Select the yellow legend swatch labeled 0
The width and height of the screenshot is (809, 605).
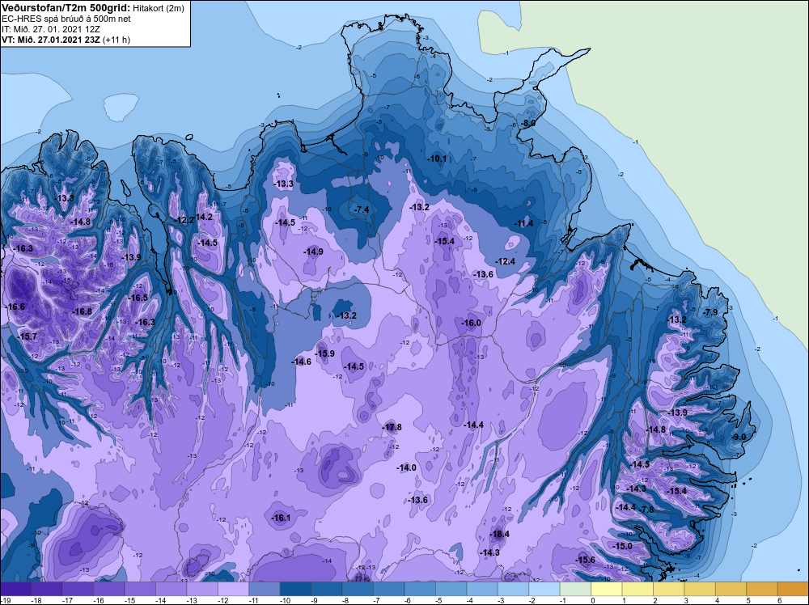click(x=607, y=589)
